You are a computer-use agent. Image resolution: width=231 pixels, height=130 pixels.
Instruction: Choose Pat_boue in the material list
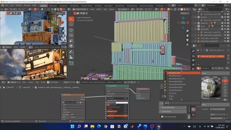pyautogui.click(x=173, y=93)
